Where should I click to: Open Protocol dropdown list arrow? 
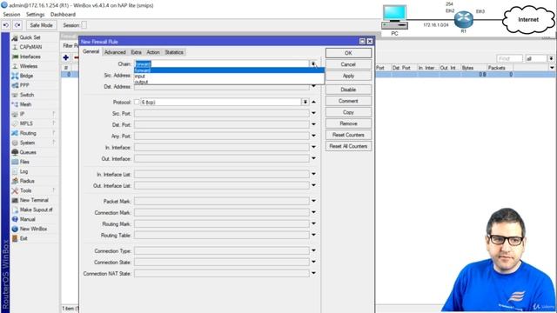click(305, 103)
